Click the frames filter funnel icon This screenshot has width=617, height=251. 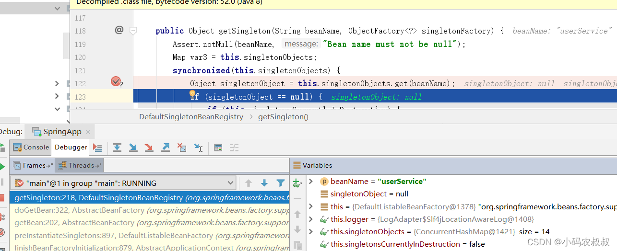point(281,183)
